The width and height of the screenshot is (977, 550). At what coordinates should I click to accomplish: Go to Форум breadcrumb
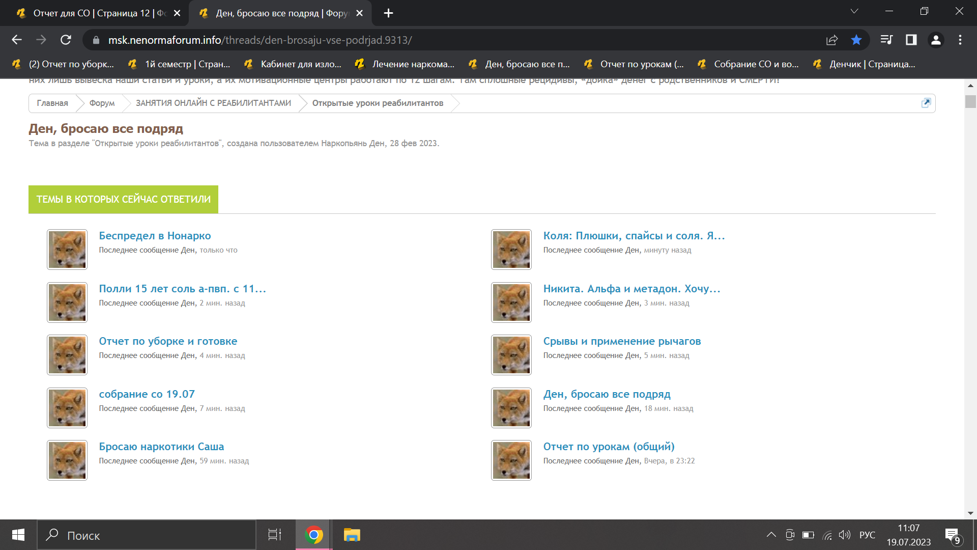[102, 103]
